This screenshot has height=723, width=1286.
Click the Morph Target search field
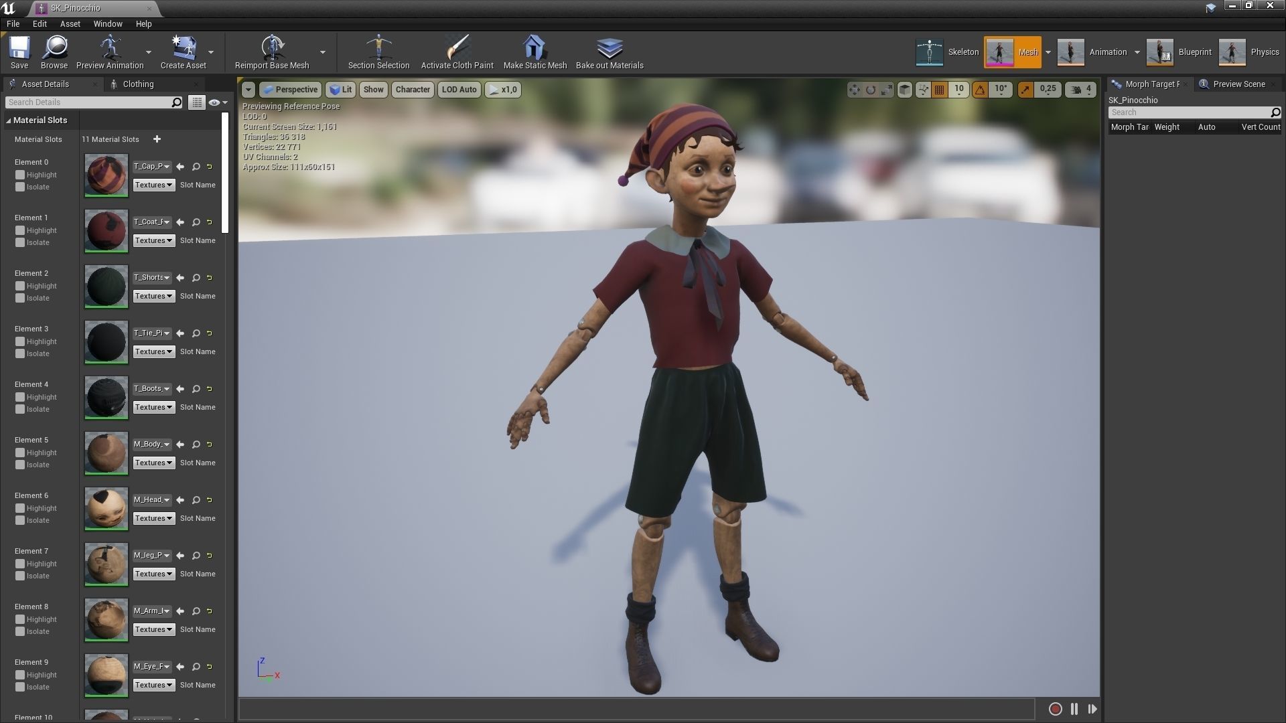pyautogui.click(x=1194, y=112)
